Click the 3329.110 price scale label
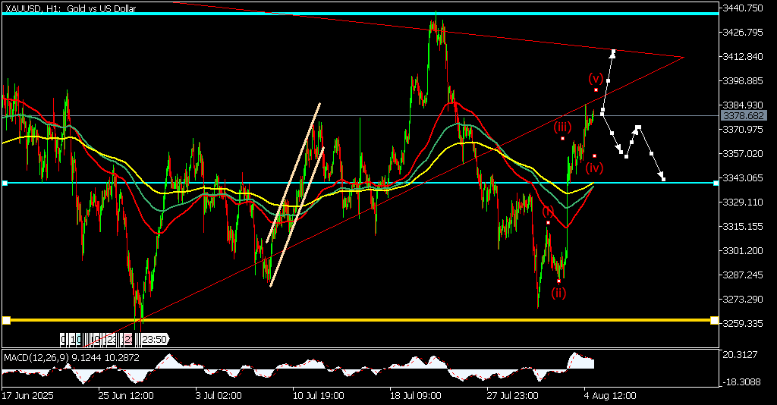Viewport: 777px width, 405px height. pos(743,202)
